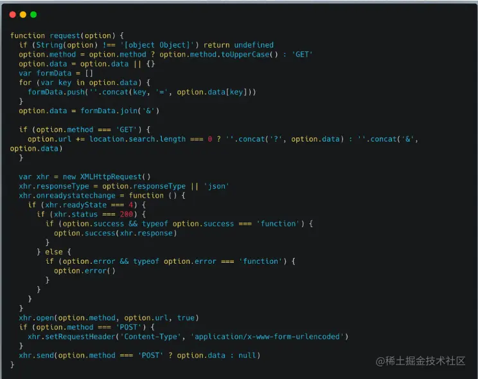478x379 pixels.
Task: Click the '[object Object]' string literal
Action: [x=157, y=45]
